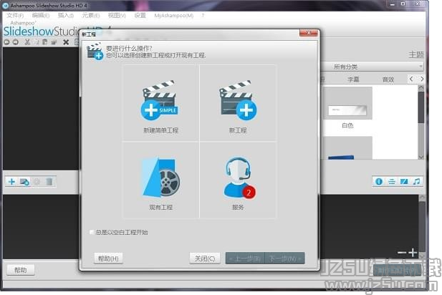Switch to the 音效 tab
442x295 pixels.
pos(388,79)
